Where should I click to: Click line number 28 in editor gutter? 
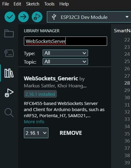[127, 83]
